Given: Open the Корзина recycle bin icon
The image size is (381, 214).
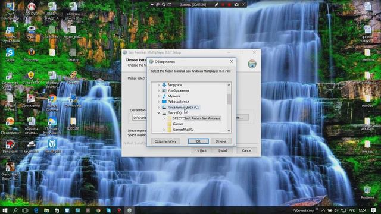Looking at the screenshot, I should pos(367,192).
